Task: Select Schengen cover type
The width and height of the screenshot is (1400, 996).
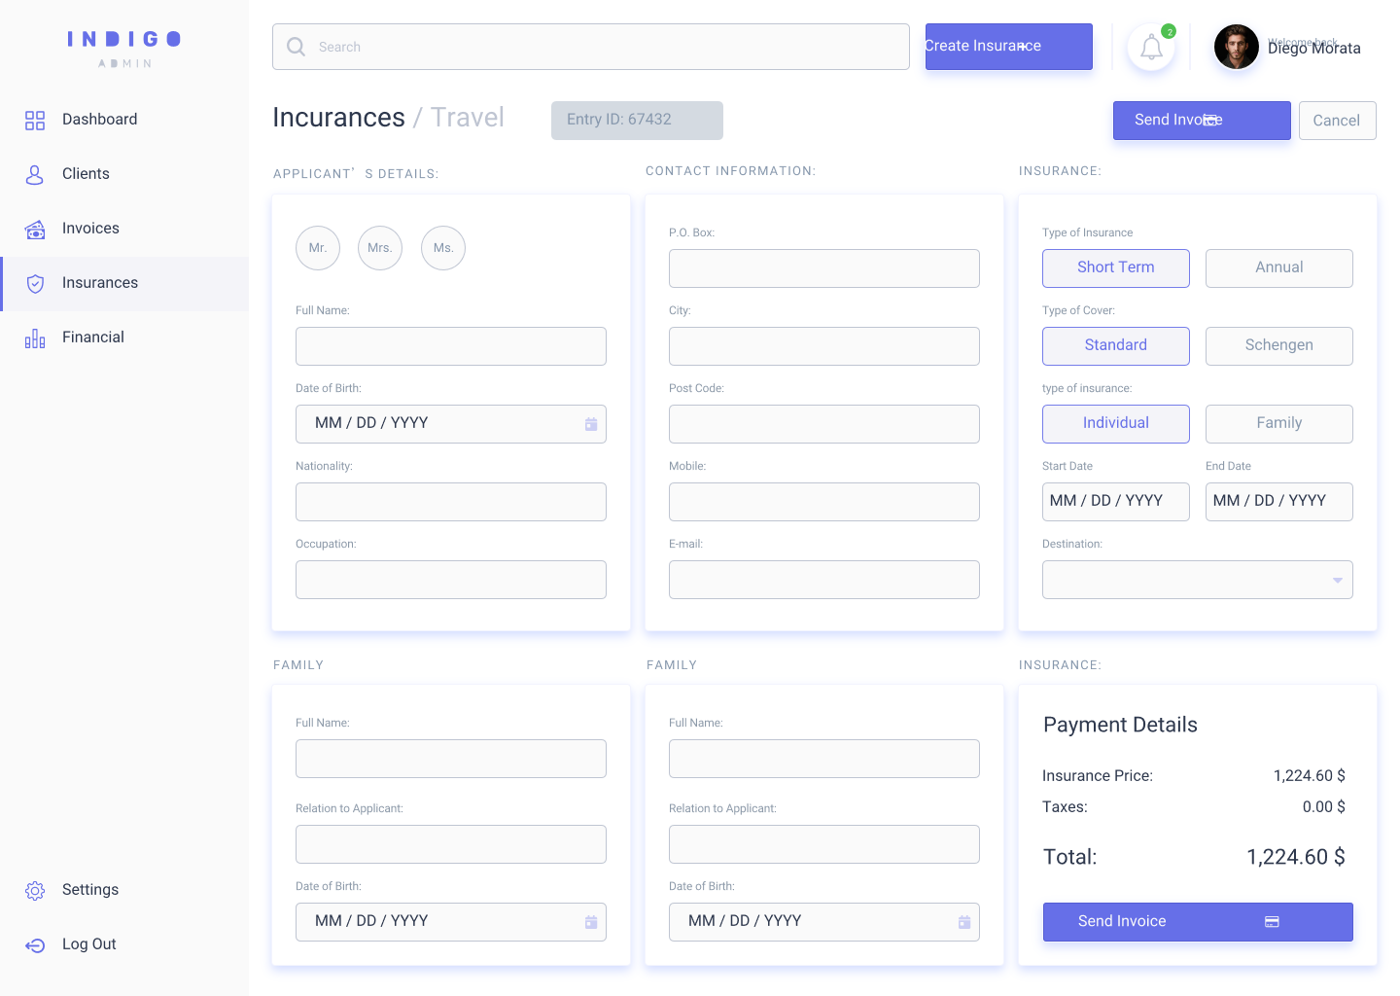Action: [1279, 346]
